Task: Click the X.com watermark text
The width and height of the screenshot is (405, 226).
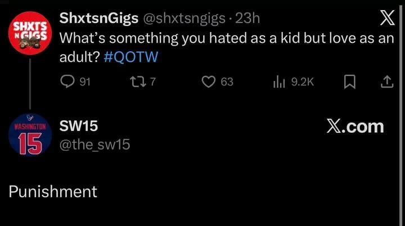Action: coord(355,127)
